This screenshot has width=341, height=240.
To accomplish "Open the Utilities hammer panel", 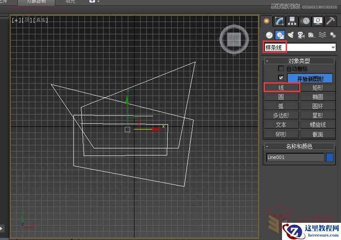I will coord(331,21).
